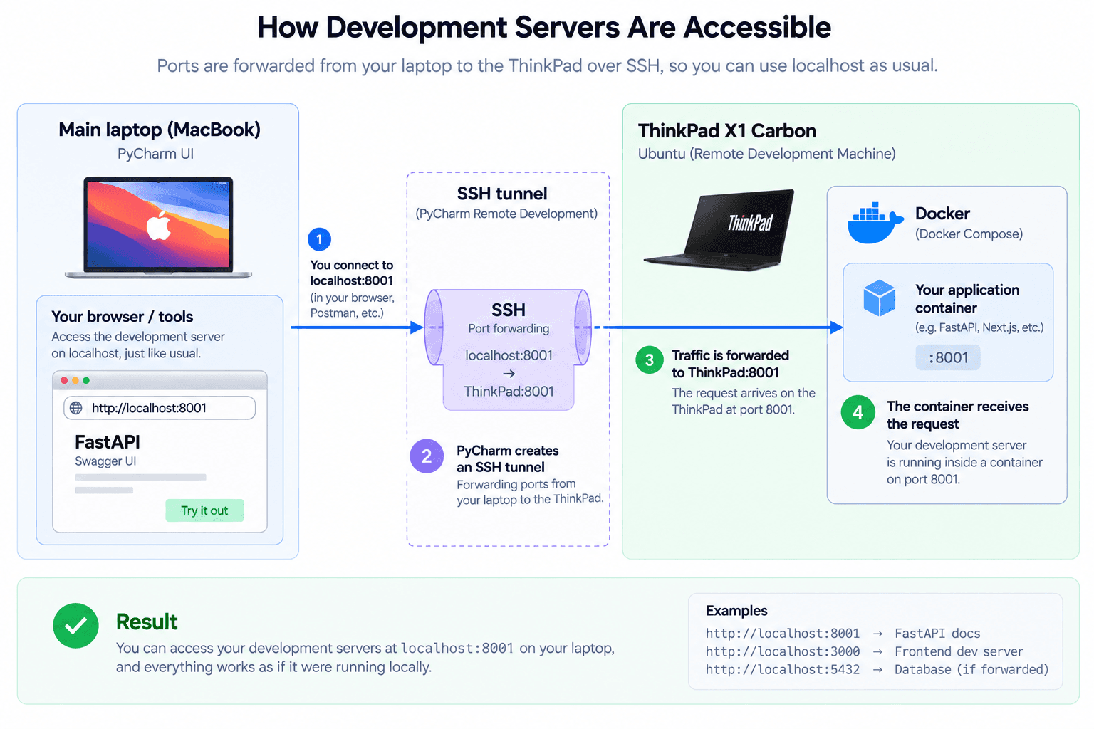The height and width of the screenshot is (729, 1094).
Task: Click the 'How Development Servers Are Accessible' title
Action: coord(544,28)
